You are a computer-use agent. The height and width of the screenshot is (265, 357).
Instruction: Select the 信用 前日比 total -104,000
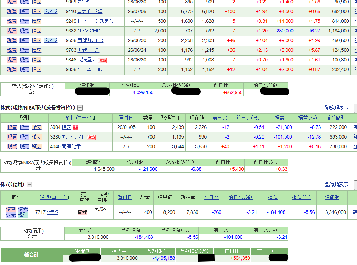point(233,237)
